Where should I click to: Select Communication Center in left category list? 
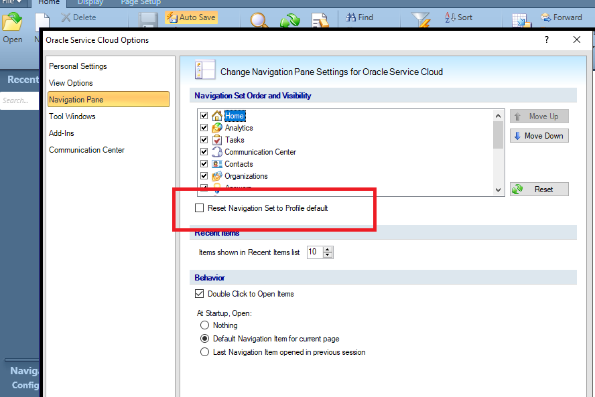click(86, 150)
